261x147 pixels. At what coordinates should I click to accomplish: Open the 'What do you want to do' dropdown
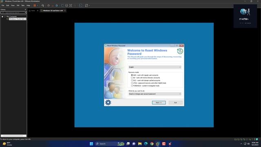155,94
